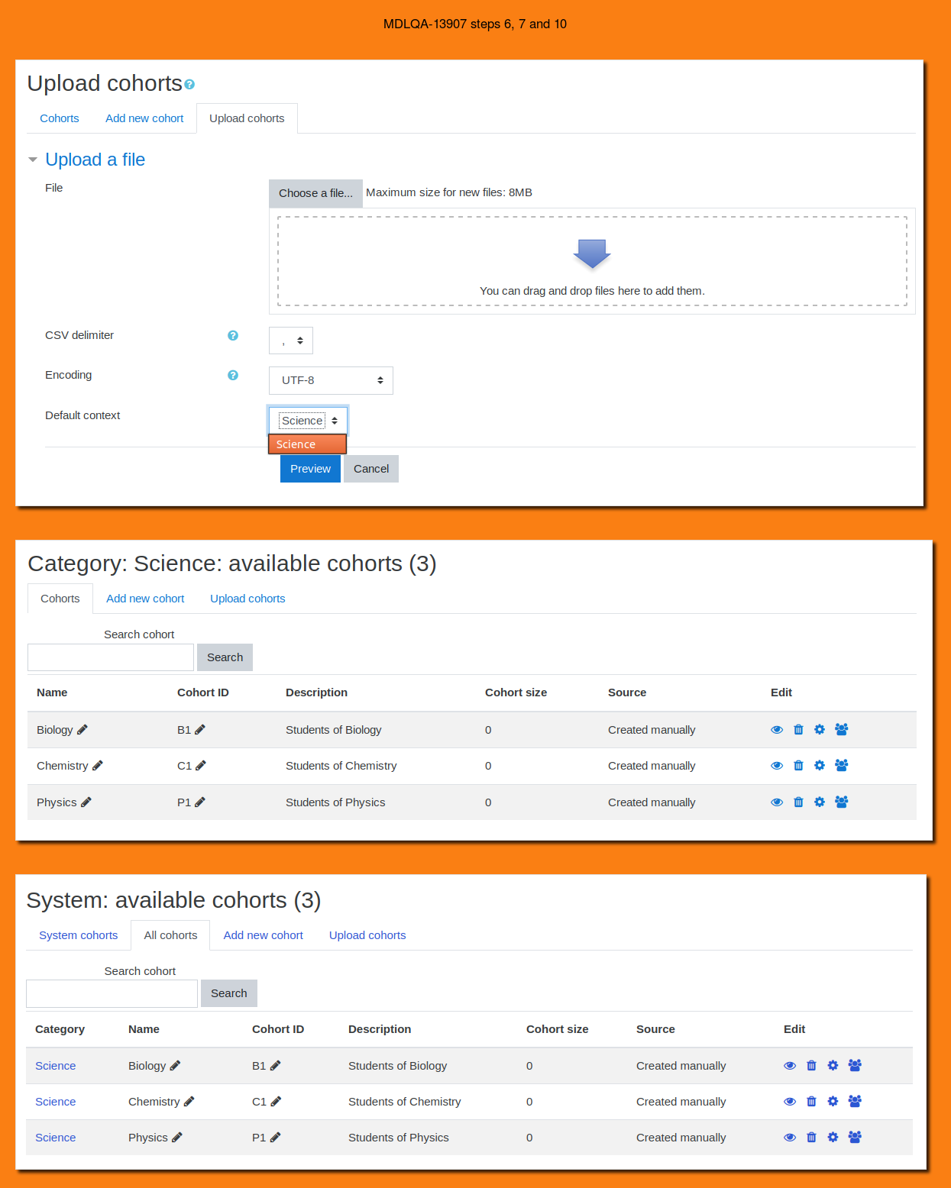This screenshot has width=951, height=1188.
Task: Edit Chemistry name pencil in Category Science table
Action: pyautogui.click(x=98, y=766)
